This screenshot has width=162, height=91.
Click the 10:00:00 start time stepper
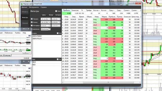pos(59,19)
